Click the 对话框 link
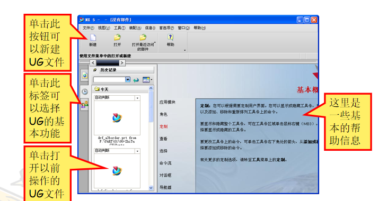The image size is (378, 201). 165,175
